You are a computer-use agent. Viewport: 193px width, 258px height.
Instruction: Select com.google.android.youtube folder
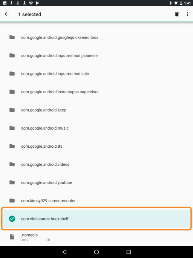pyautogui.click(x=96, y=182)
